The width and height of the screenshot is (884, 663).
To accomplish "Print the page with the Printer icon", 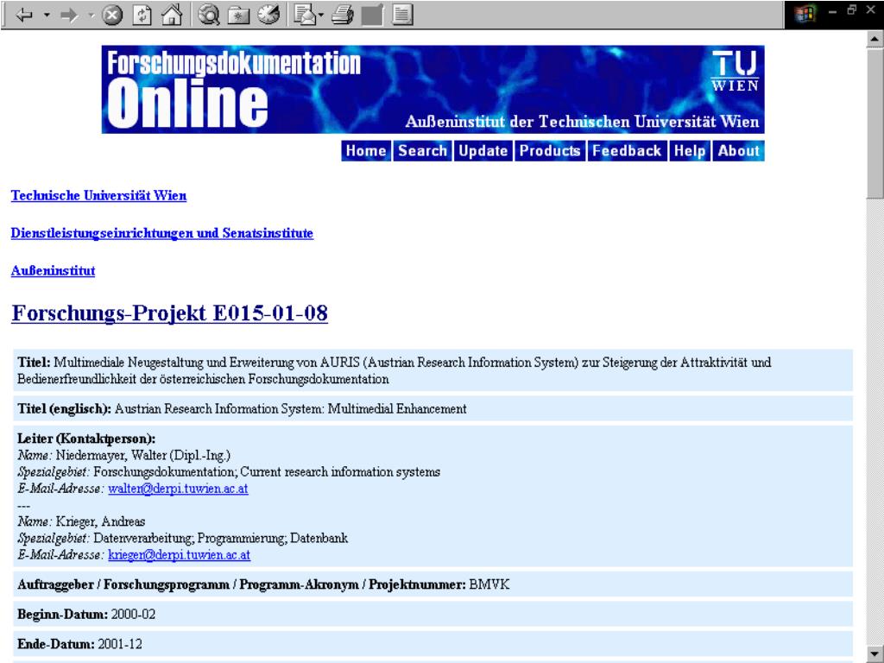I will [342, 16].
